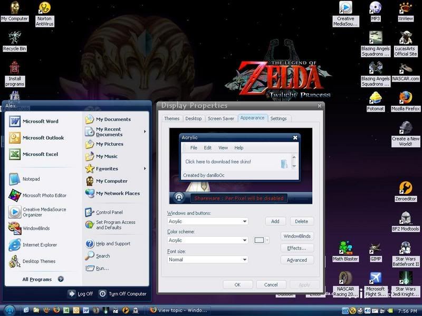Switch to Screen Saver tab
Viewport: 422px width, 316px height.
[x=221, y=118]
